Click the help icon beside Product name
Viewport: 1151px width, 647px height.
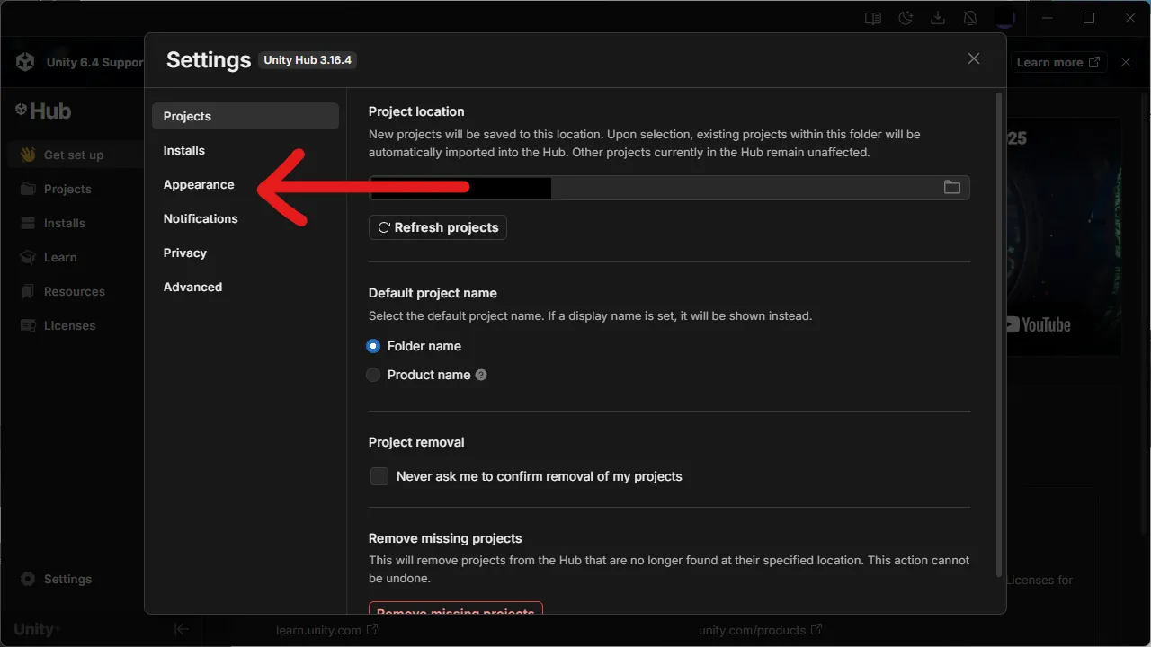481,375
